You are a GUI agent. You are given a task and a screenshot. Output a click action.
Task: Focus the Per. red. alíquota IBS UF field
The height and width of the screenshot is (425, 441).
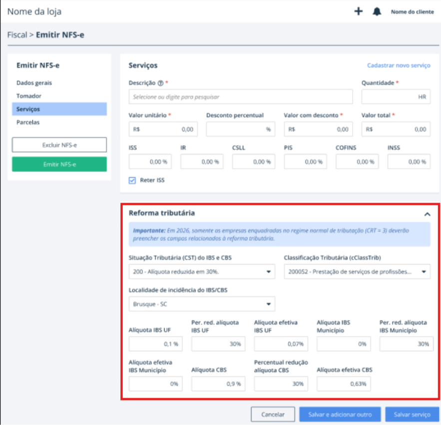coord(218,344)
